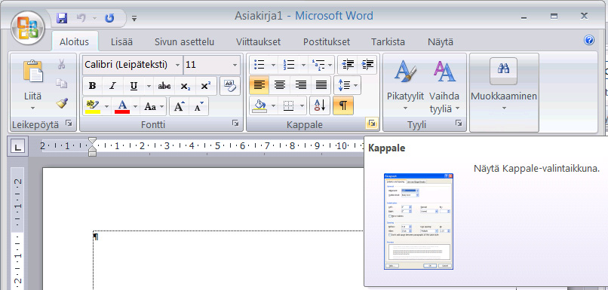Increase the paragraph indent

click(367, 64)
